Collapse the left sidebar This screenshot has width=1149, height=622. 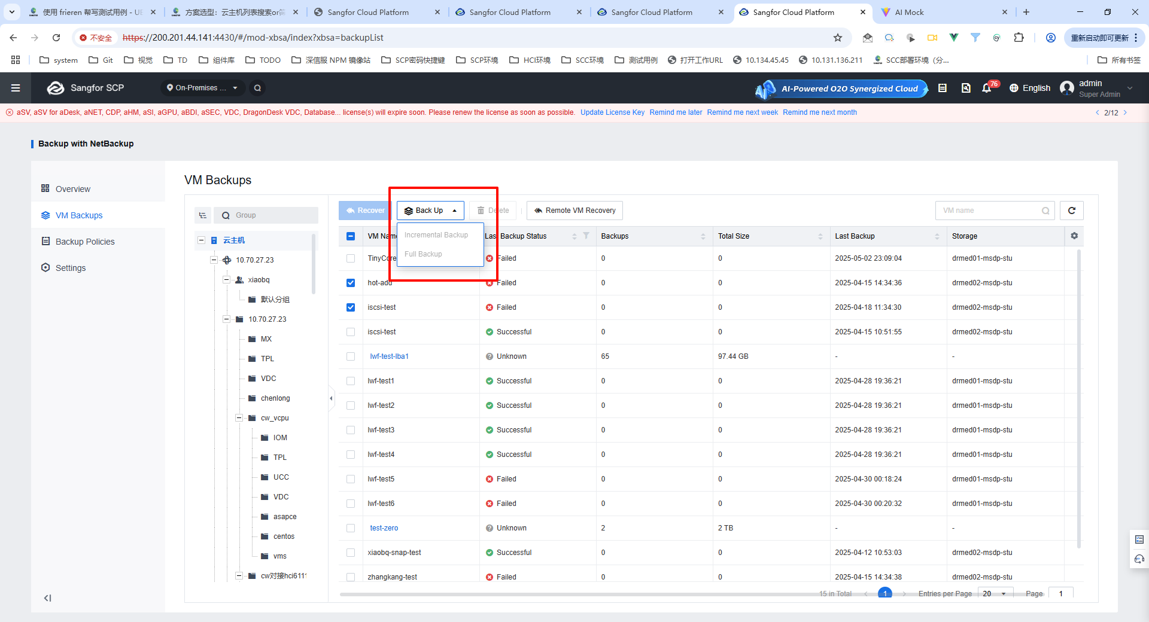tap(47, 598)
